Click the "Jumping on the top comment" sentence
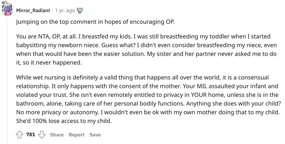 point(95,22)
